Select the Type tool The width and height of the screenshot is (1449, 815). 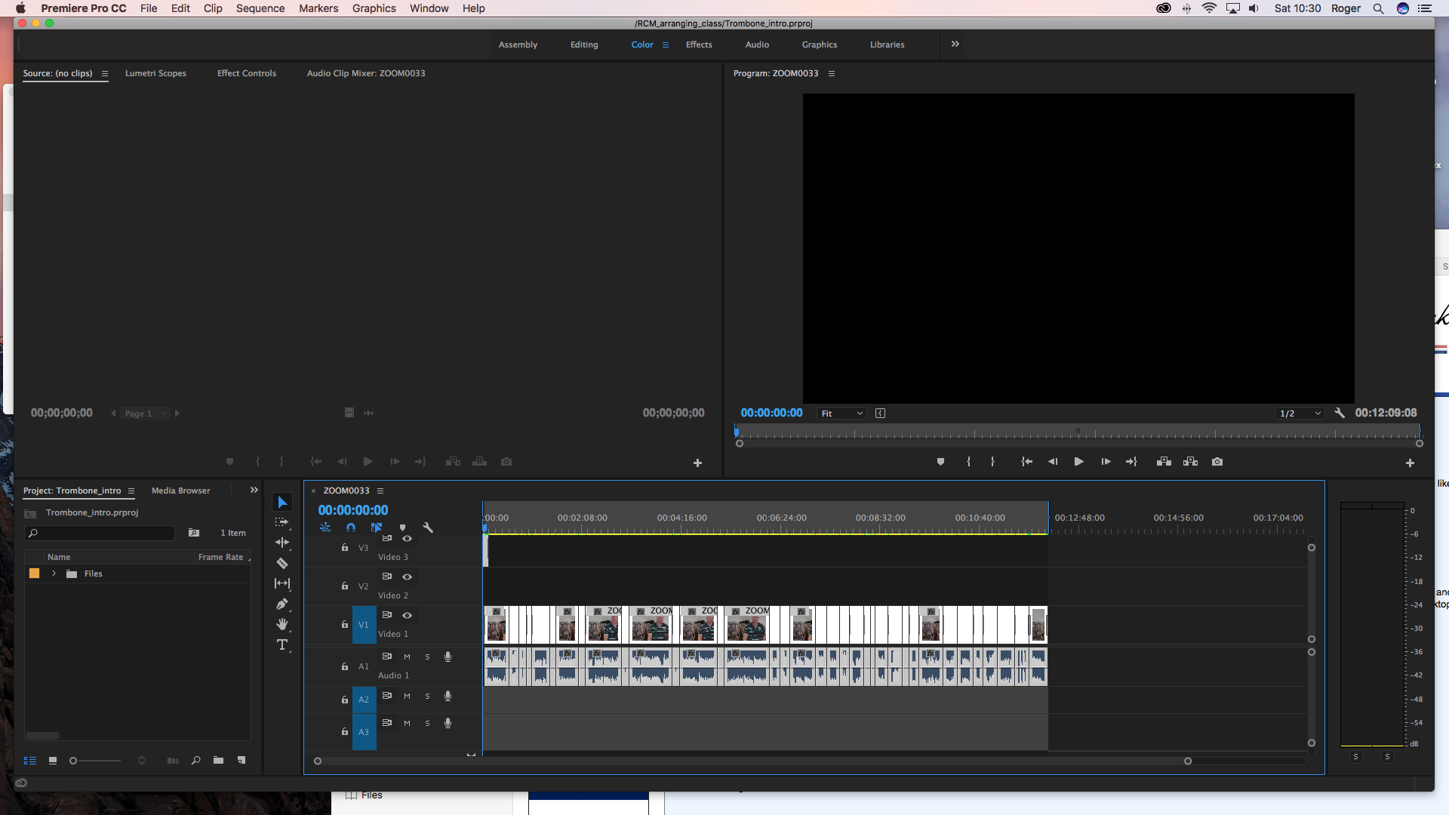[282, 644]
